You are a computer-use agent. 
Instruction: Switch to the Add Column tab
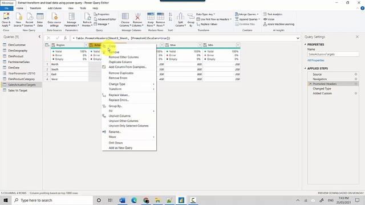(55, 8)
